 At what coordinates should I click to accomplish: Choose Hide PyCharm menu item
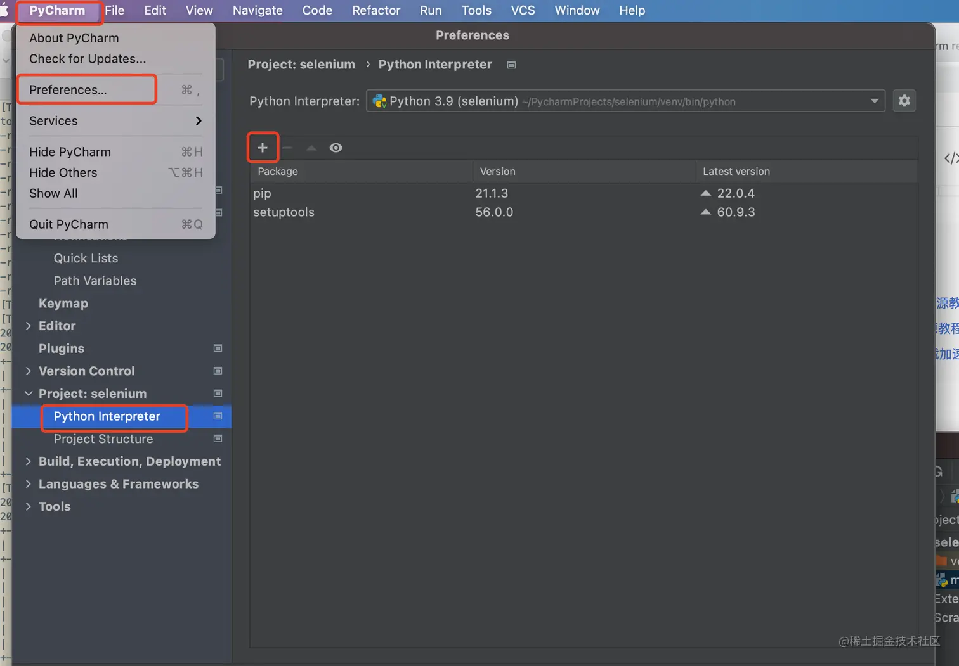(x=115, y=152)
